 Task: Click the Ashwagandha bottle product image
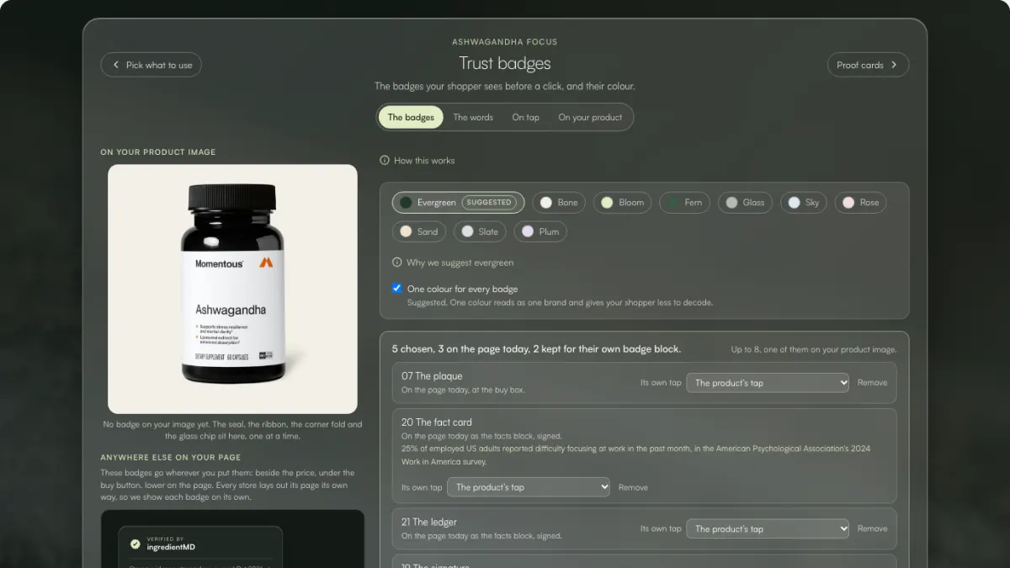coord(233,289)
